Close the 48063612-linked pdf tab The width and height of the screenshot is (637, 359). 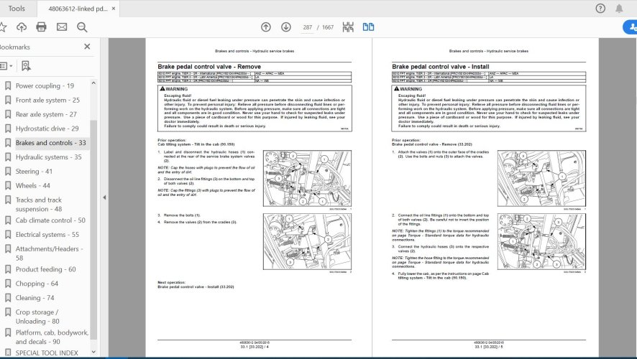[114, 9]
